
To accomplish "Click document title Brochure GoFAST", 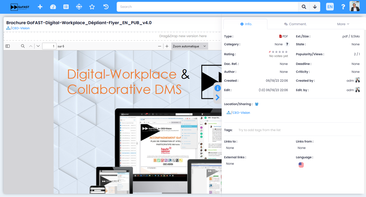I will point(79,23).
